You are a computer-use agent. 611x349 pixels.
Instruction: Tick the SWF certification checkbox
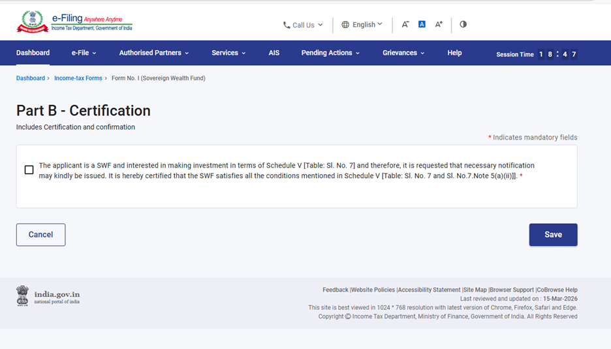[29, 170]
